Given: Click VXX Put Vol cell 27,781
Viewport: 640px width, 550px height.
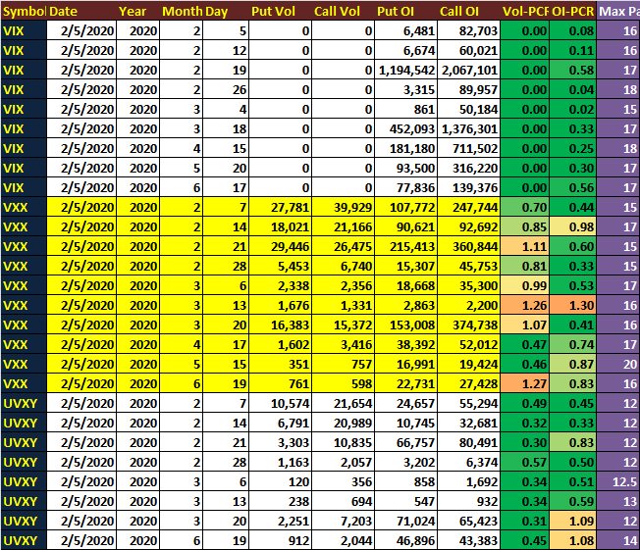Looking at the screenshot, I should click(281, 207).
